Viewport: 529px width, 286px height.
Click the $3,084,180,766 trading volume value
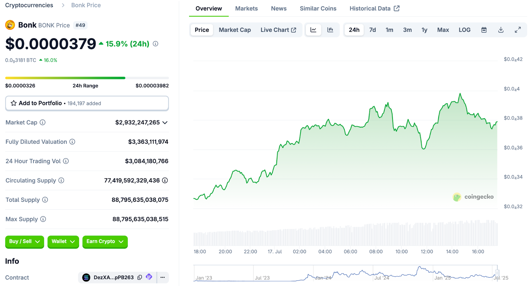146,161
